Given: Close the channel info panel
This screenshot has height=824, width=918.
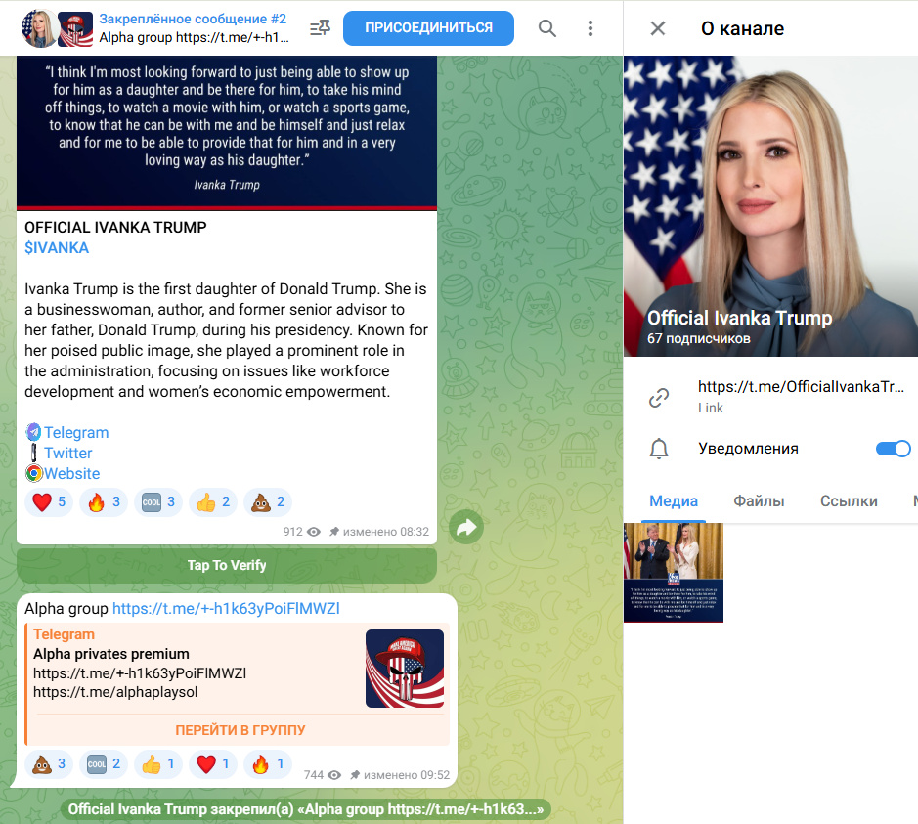Looking at the screenshot, I should (x=658, y=28).
